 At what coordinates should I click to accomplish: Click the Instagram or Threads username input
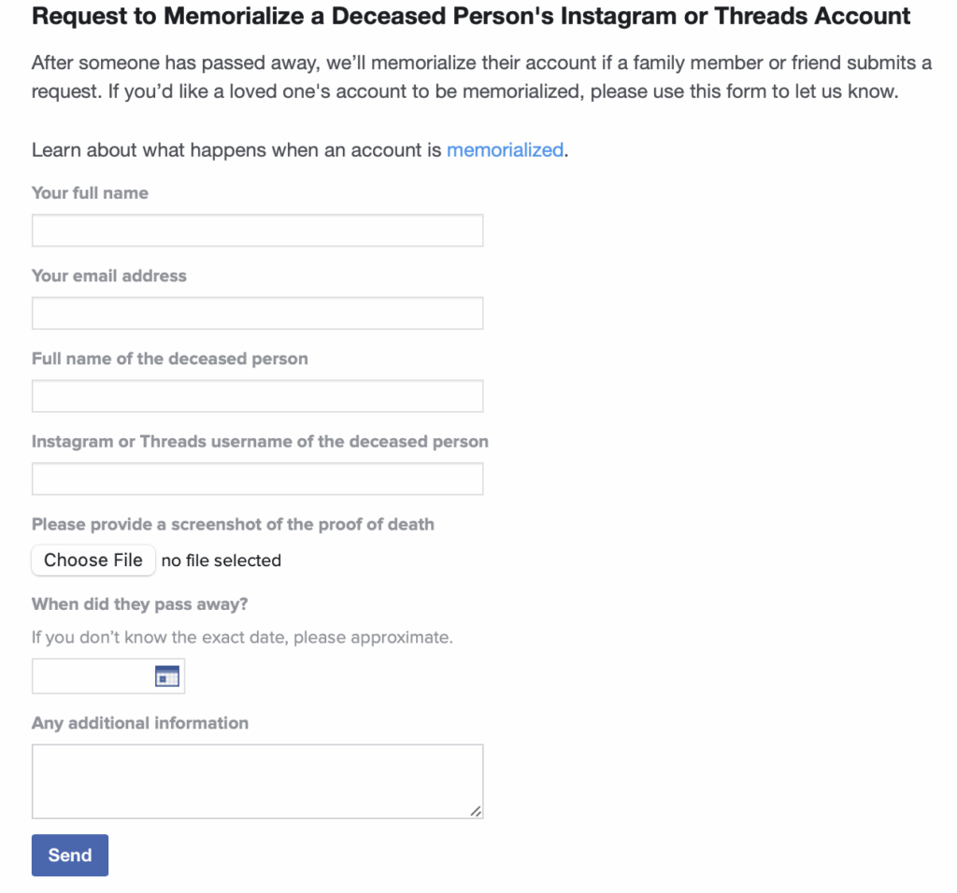tap(257, 479)
